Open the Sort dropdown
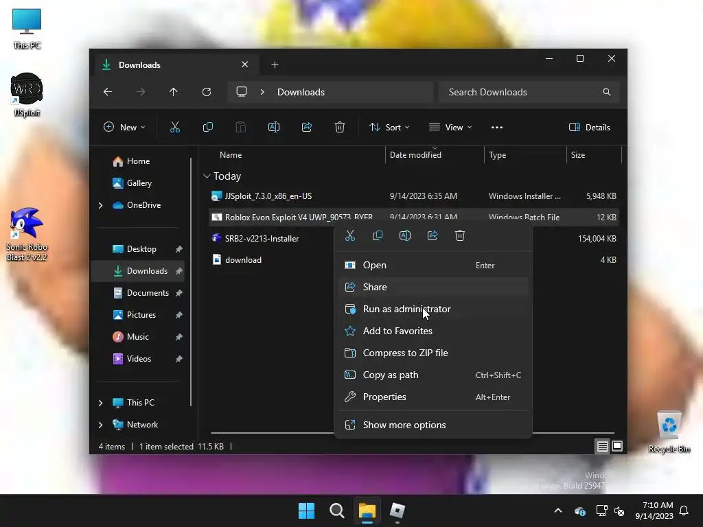The height and width of the screenshot is (527, 703). [389, 127]
